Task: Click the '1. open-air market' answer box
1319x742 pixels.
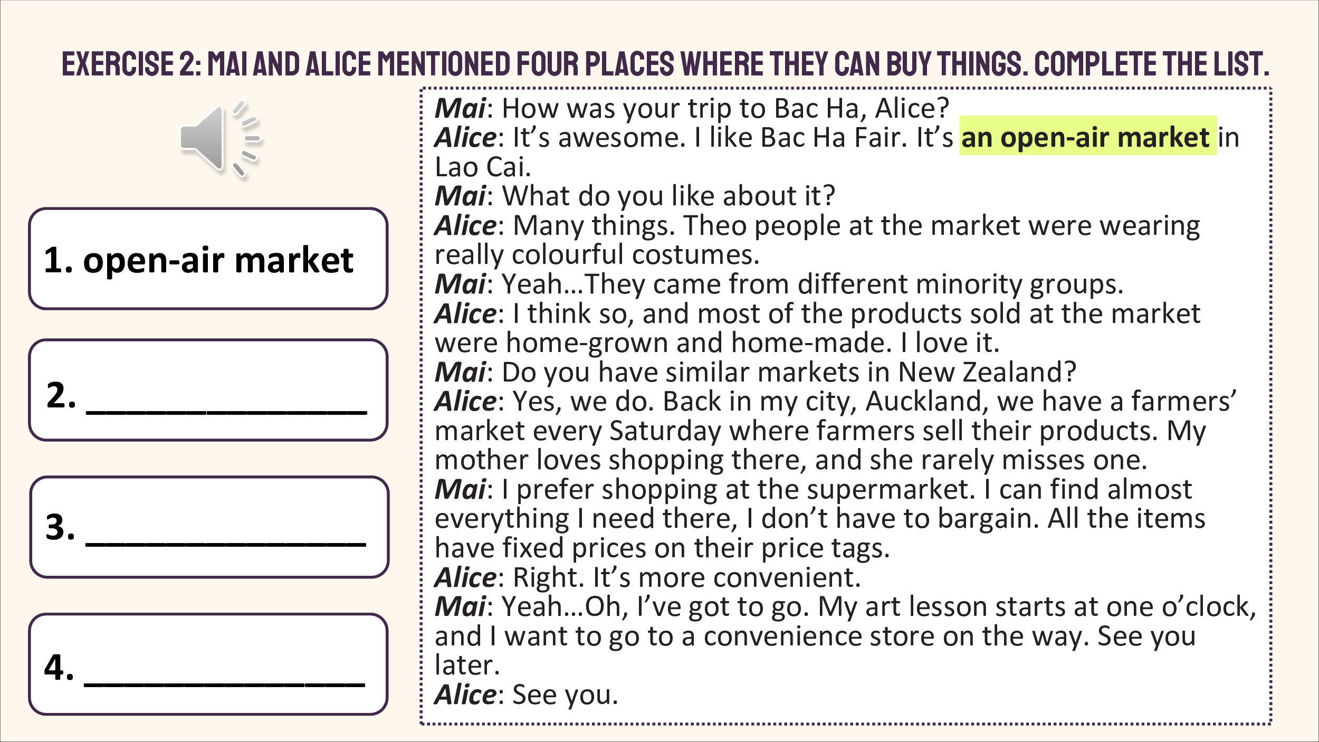Action: point(208,259)
